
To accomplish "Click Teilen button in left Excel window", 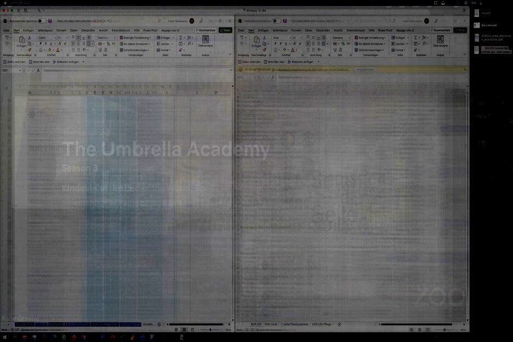I will 225,30.
